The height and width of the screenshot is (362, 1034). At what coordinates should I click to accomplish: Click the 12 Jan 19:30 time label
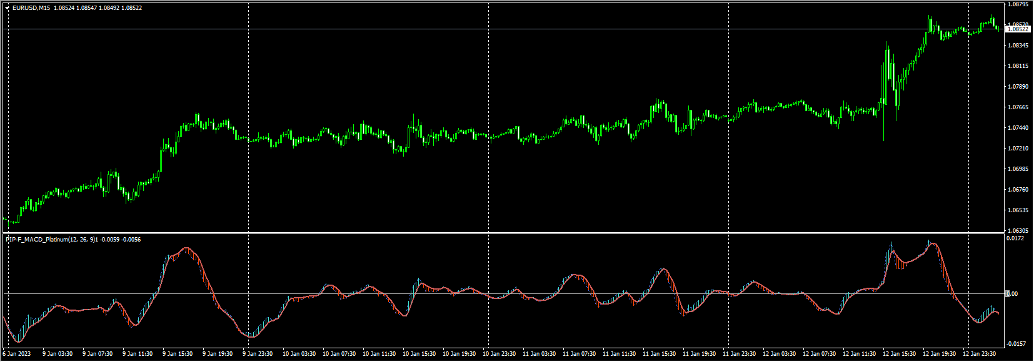(x=939, y=354)
